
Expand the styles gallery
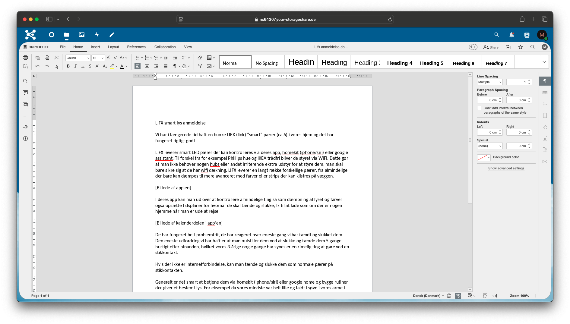tap(544, 62)
